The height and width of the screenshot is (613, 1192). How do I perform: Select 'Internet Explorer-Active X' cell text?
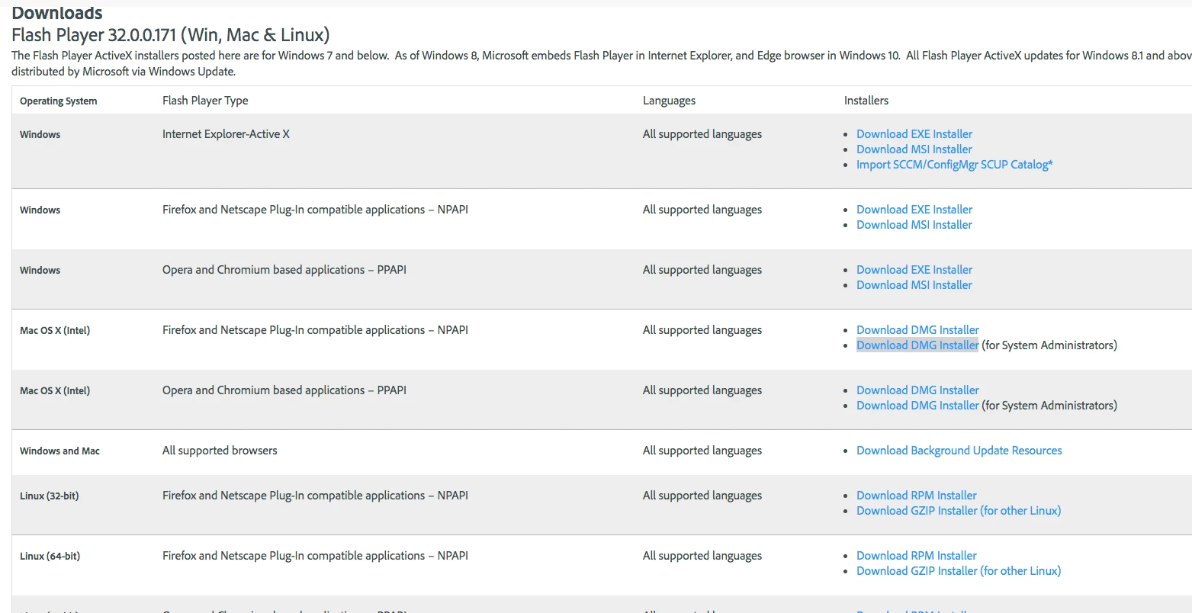click(x=226, y=134)
